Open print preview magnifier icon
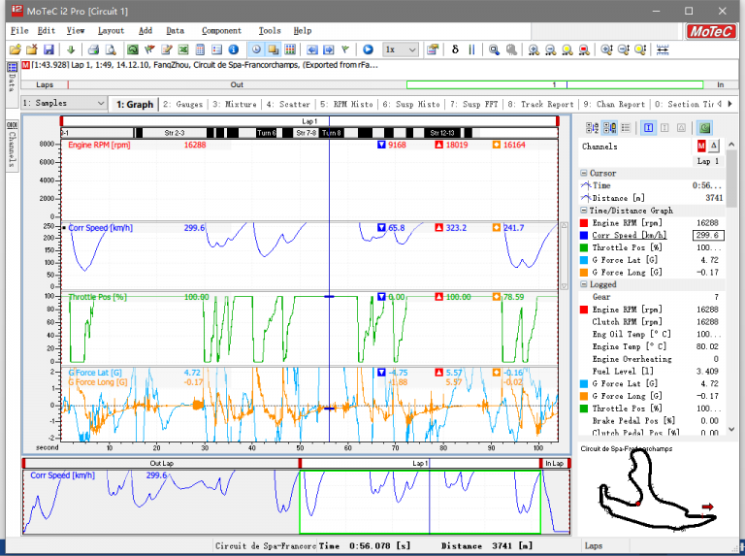The height and width of the screenshot is (556, 745). [x=111, y=49]
